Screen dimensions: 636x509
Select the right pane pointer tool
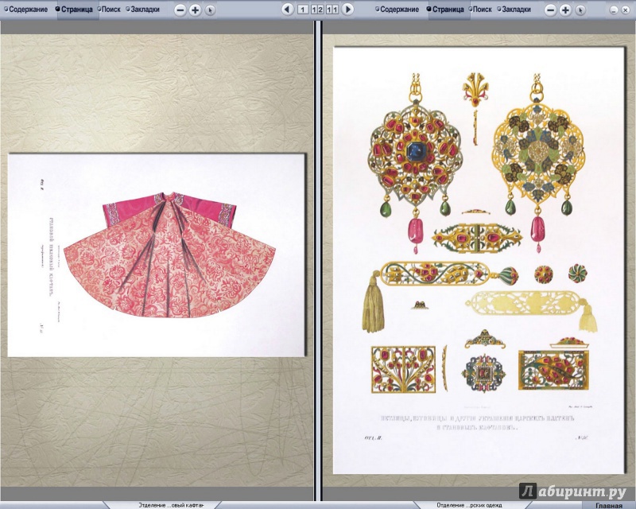[580, 10]
